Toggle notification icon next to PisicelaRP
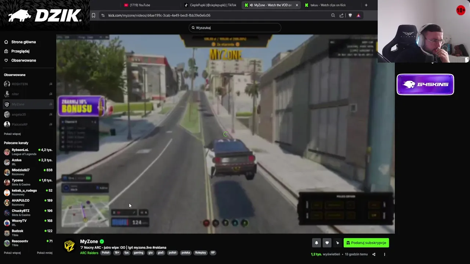The height and width of the screenshot is (264, 470). [x=51, y=124]
